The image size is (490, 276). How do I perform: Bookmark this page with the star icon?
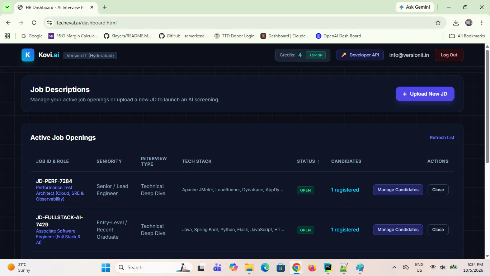click(x=438, y=23)
